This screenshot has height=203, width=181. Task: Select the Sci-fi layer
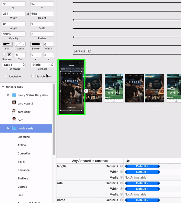pyautogui.click(x=26, y=162)
